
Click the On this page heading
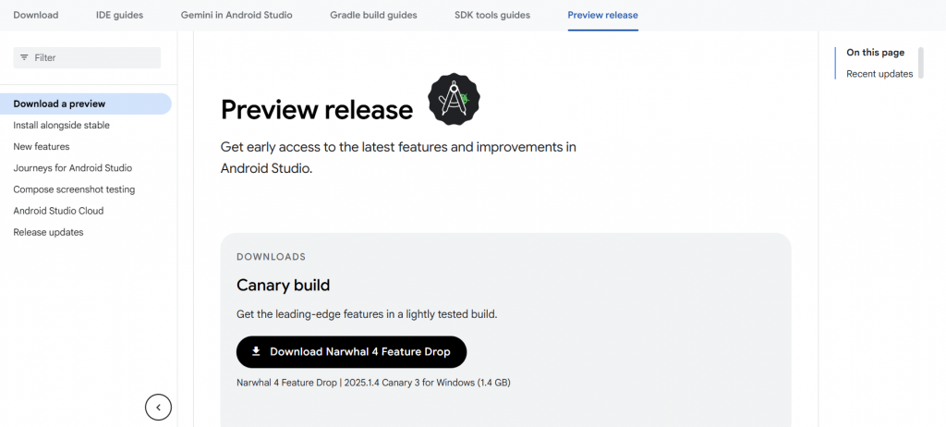[876, 53]
